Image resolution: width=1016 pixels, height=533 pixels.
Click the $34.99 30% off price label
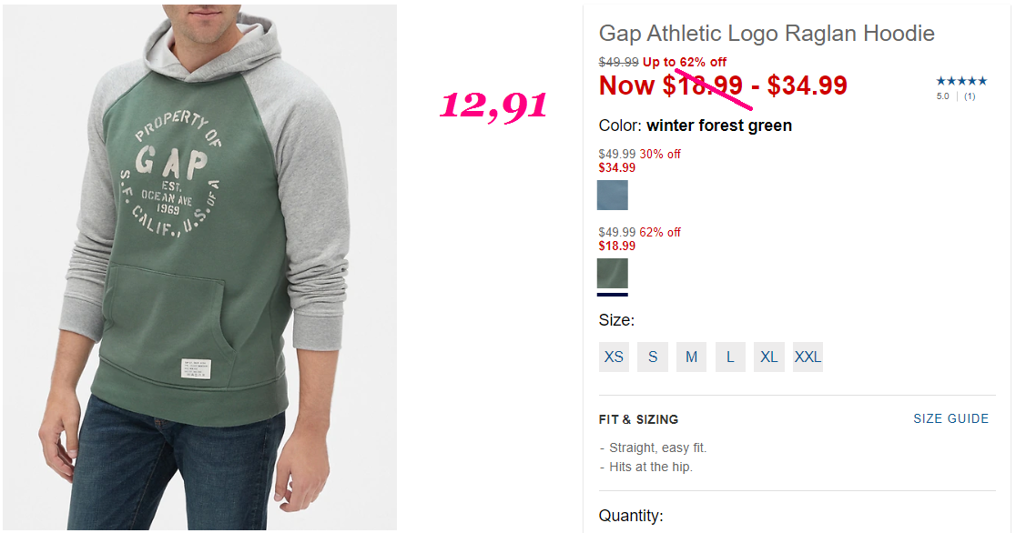point(639,161)
